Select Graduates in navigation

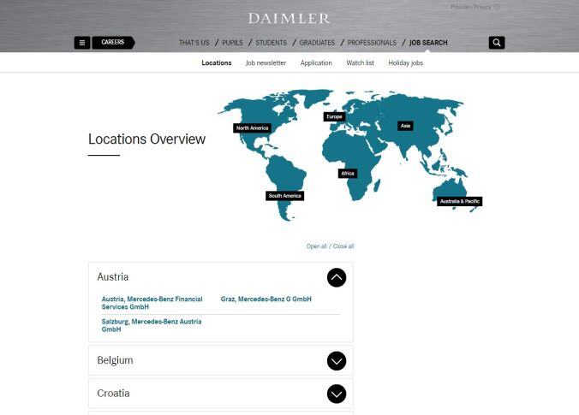[x=317, y=43]
